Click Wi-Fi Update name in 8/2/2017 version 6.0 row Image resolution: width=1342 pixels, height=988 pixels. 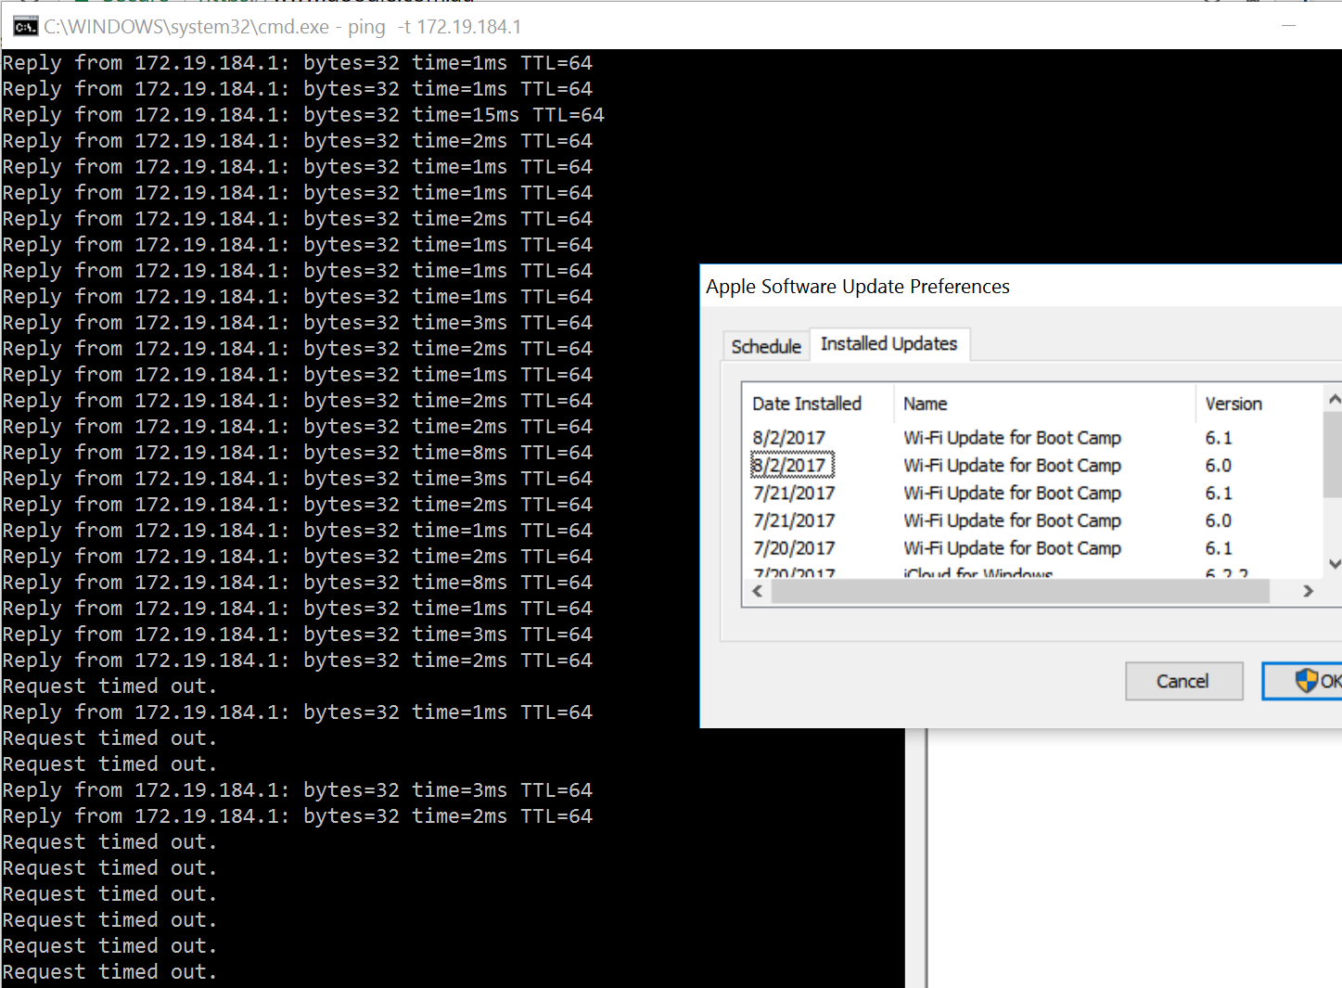[x=1013, y=466]
